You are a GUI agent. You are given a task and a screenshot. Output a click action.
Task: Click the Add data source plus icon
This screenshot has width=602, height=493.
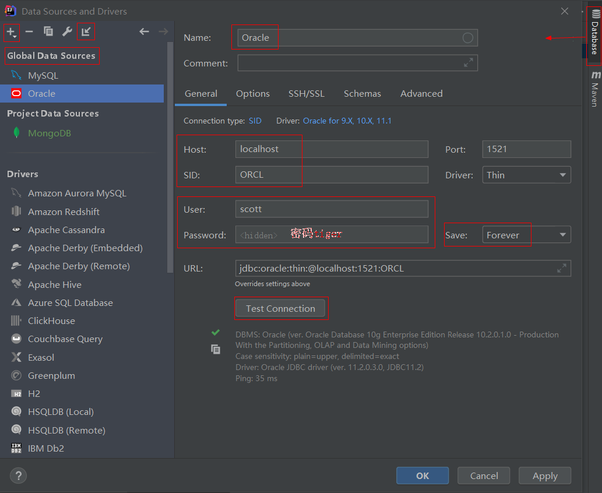(12, 32)
